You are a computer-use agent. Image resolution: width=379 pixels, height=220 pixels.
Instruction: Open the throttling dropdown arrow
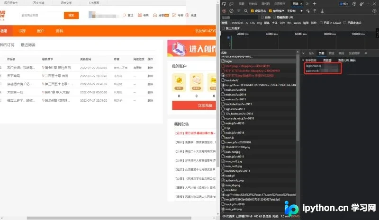click(x=301, y=11)
